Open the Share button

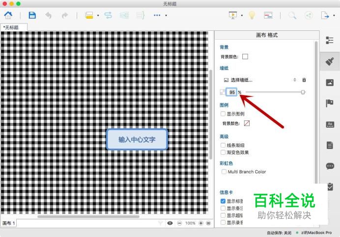click(309, 15)
